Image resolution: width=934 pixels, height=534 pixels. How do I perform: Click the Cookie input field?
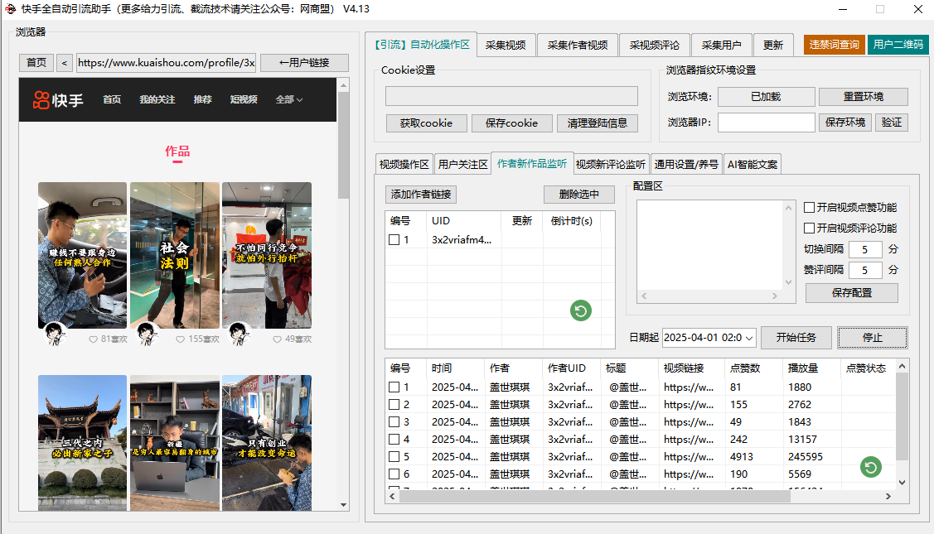511,96
